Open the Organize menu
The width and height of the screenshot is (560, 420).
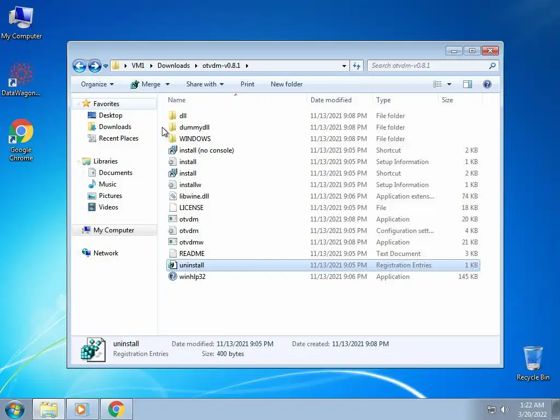[x=97, y=84]
